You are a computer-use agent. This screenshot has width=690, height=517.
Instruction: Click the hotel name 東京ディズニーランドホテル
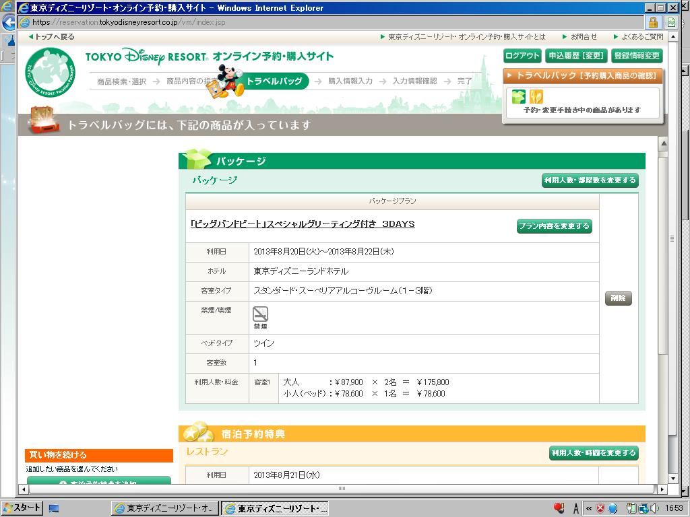click(x=301, y=271)
